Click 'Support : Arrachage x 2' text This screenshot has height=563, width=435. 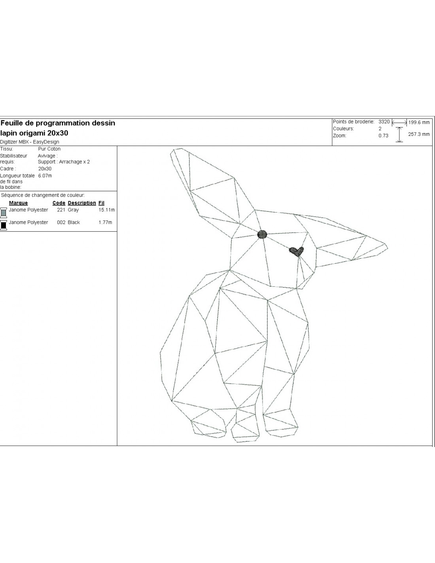(x=64, y=162)
